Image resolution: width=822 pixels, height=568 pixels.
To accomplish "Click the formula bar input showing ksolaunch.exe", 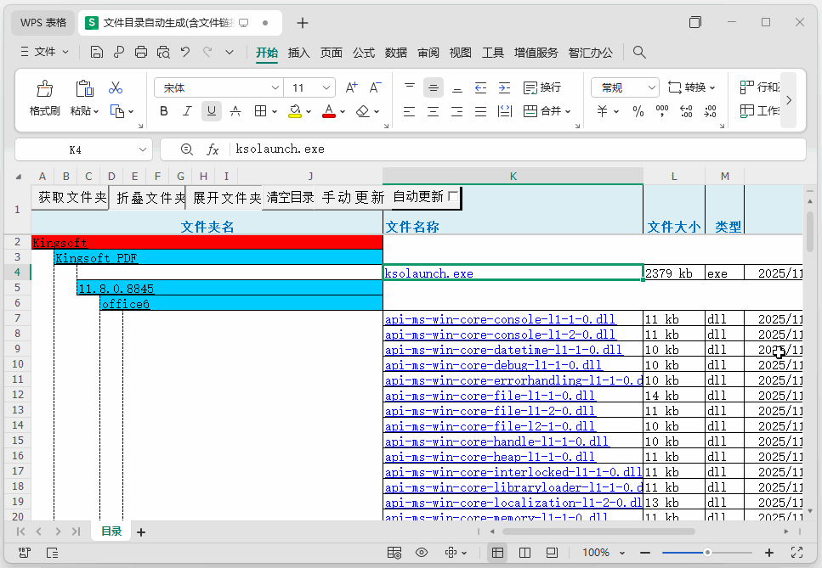I will click(516, 149).
